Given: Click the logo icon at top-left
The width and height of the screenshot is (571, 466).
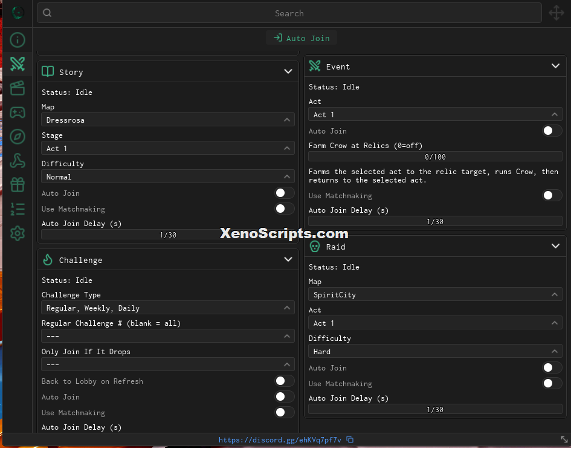Looking at the screenshot, I should pos(18,13).
